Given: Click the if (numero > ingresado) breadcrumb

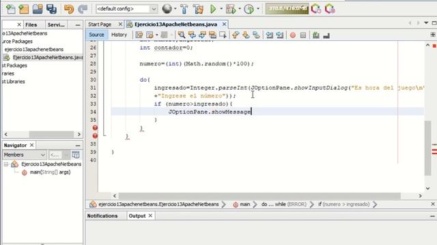Looking at the screenshot, I should coord(344,204).
